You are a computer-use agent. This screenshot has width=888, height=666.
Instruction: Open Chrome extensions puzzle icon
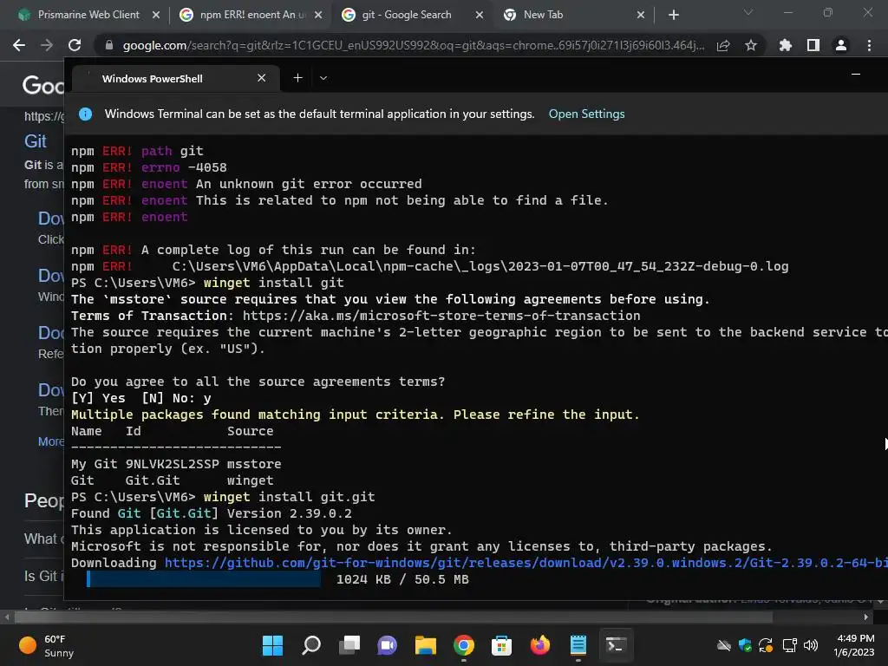pos(786,45)
